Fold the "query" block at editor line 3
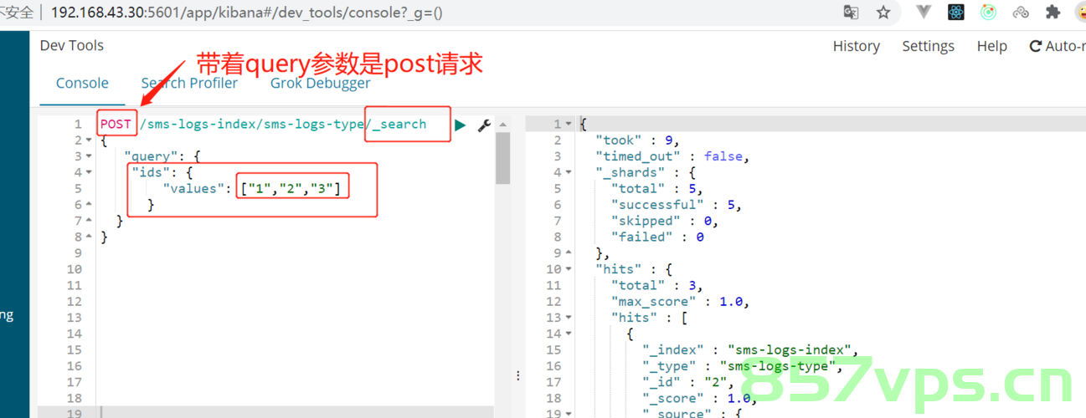The image size is (1086, 418). tap(90, 156)
